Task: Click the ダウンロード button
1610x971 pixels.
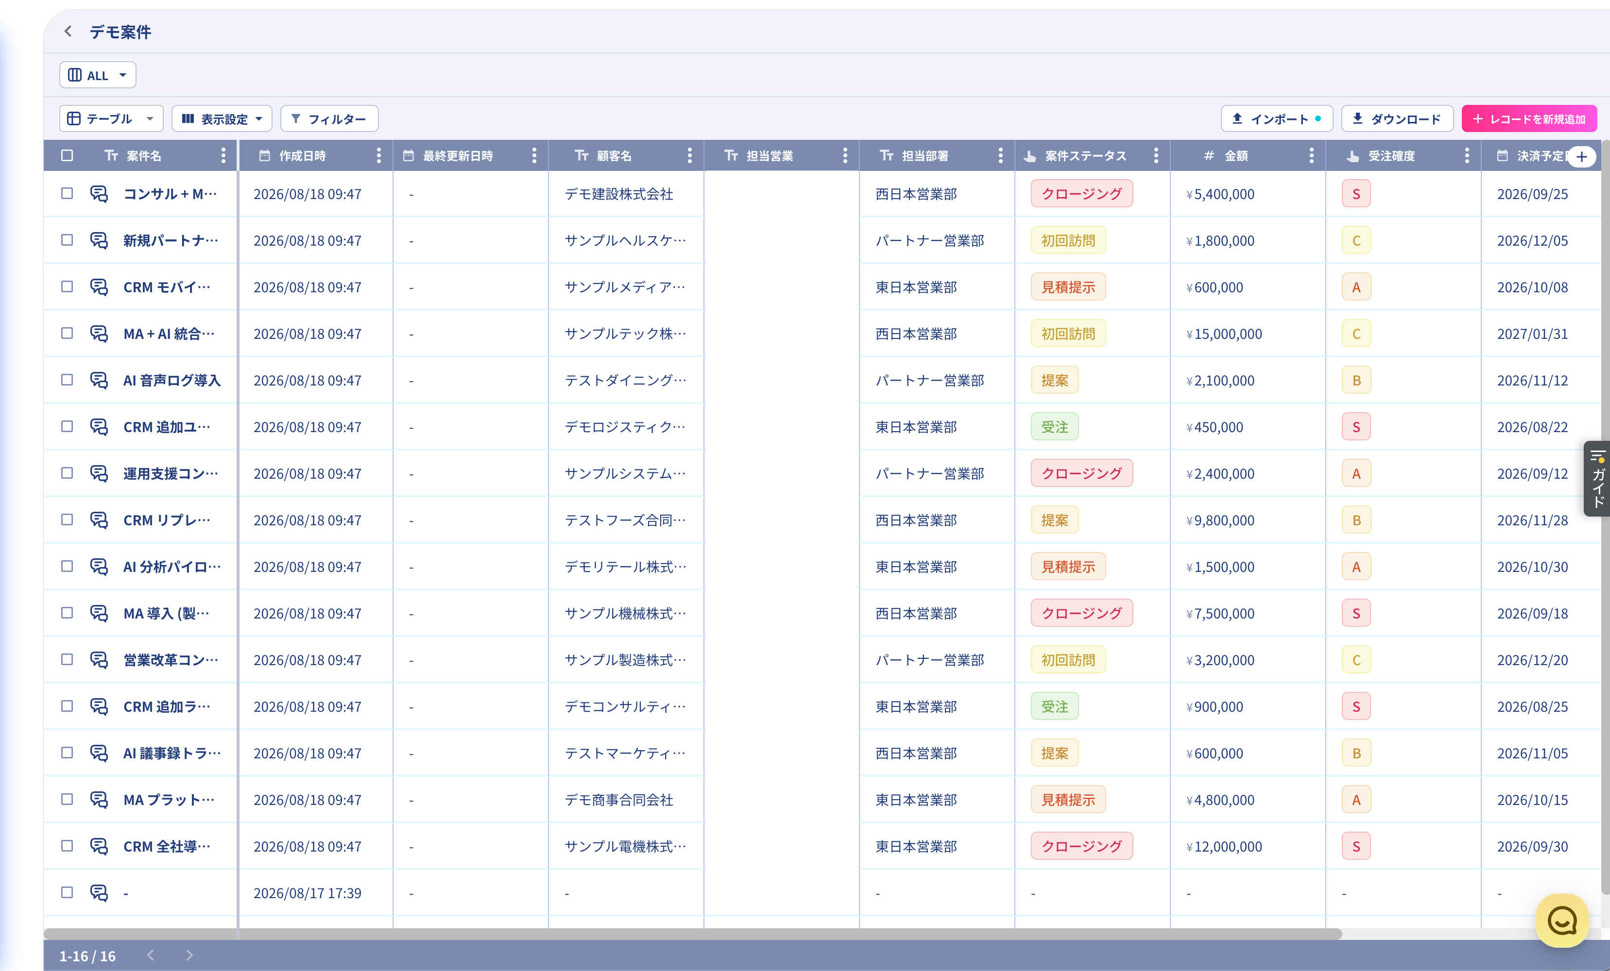Action: 1398,119
